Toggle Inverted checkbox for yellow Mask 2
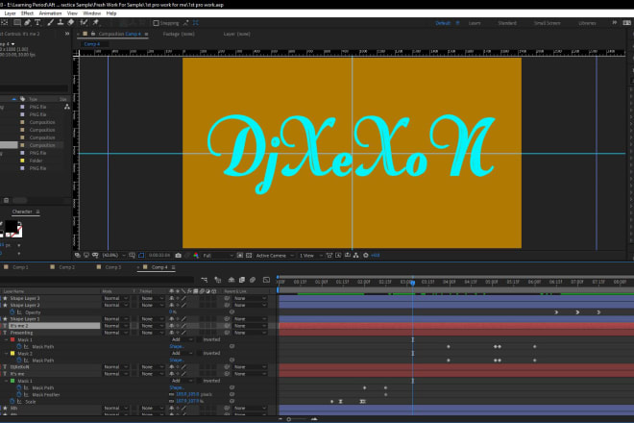This screenshot has height=423, width=634. [200, 354]
